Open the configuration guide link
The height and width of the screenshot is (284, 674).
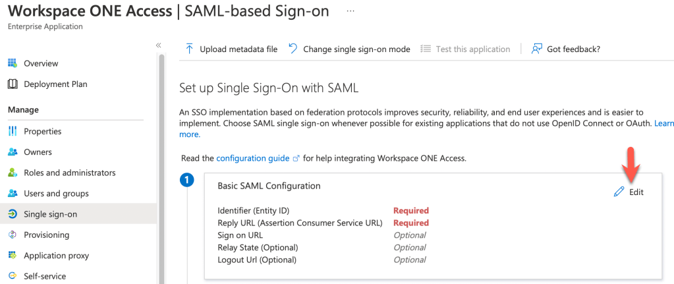click(x=253, y=158)
